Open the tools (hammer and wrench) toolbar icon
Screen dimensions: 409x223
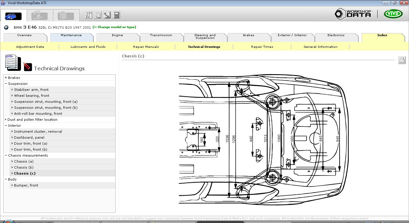point(88,15)
